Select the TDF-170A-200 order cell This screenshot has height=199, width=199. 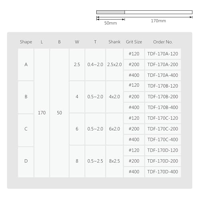pos(163,64)
